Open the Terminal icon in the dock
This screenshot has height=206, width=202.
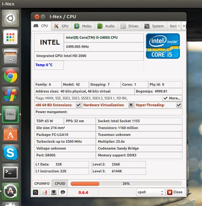tap(10, 172)
